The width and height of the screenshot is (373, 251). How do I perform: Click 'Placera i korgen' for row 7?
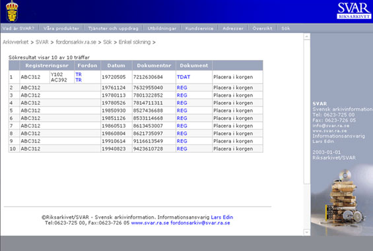(x=233, y=126)
